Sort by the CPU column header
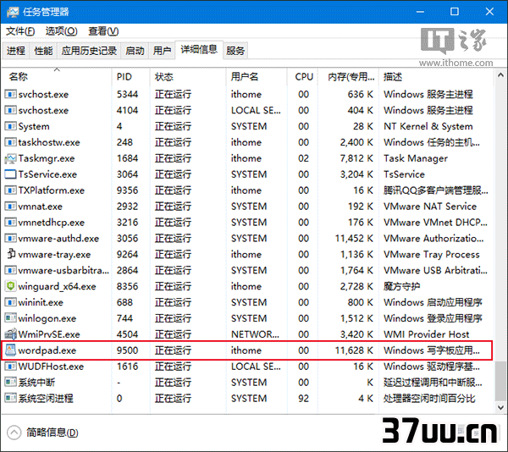The width and height of the screenshot is (508, 452). 302,77
